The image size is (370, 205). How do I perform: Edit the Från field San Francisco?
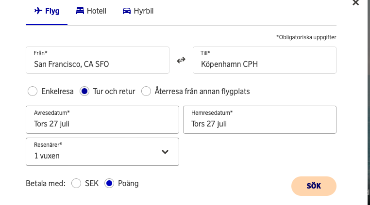tap(97, 63)
